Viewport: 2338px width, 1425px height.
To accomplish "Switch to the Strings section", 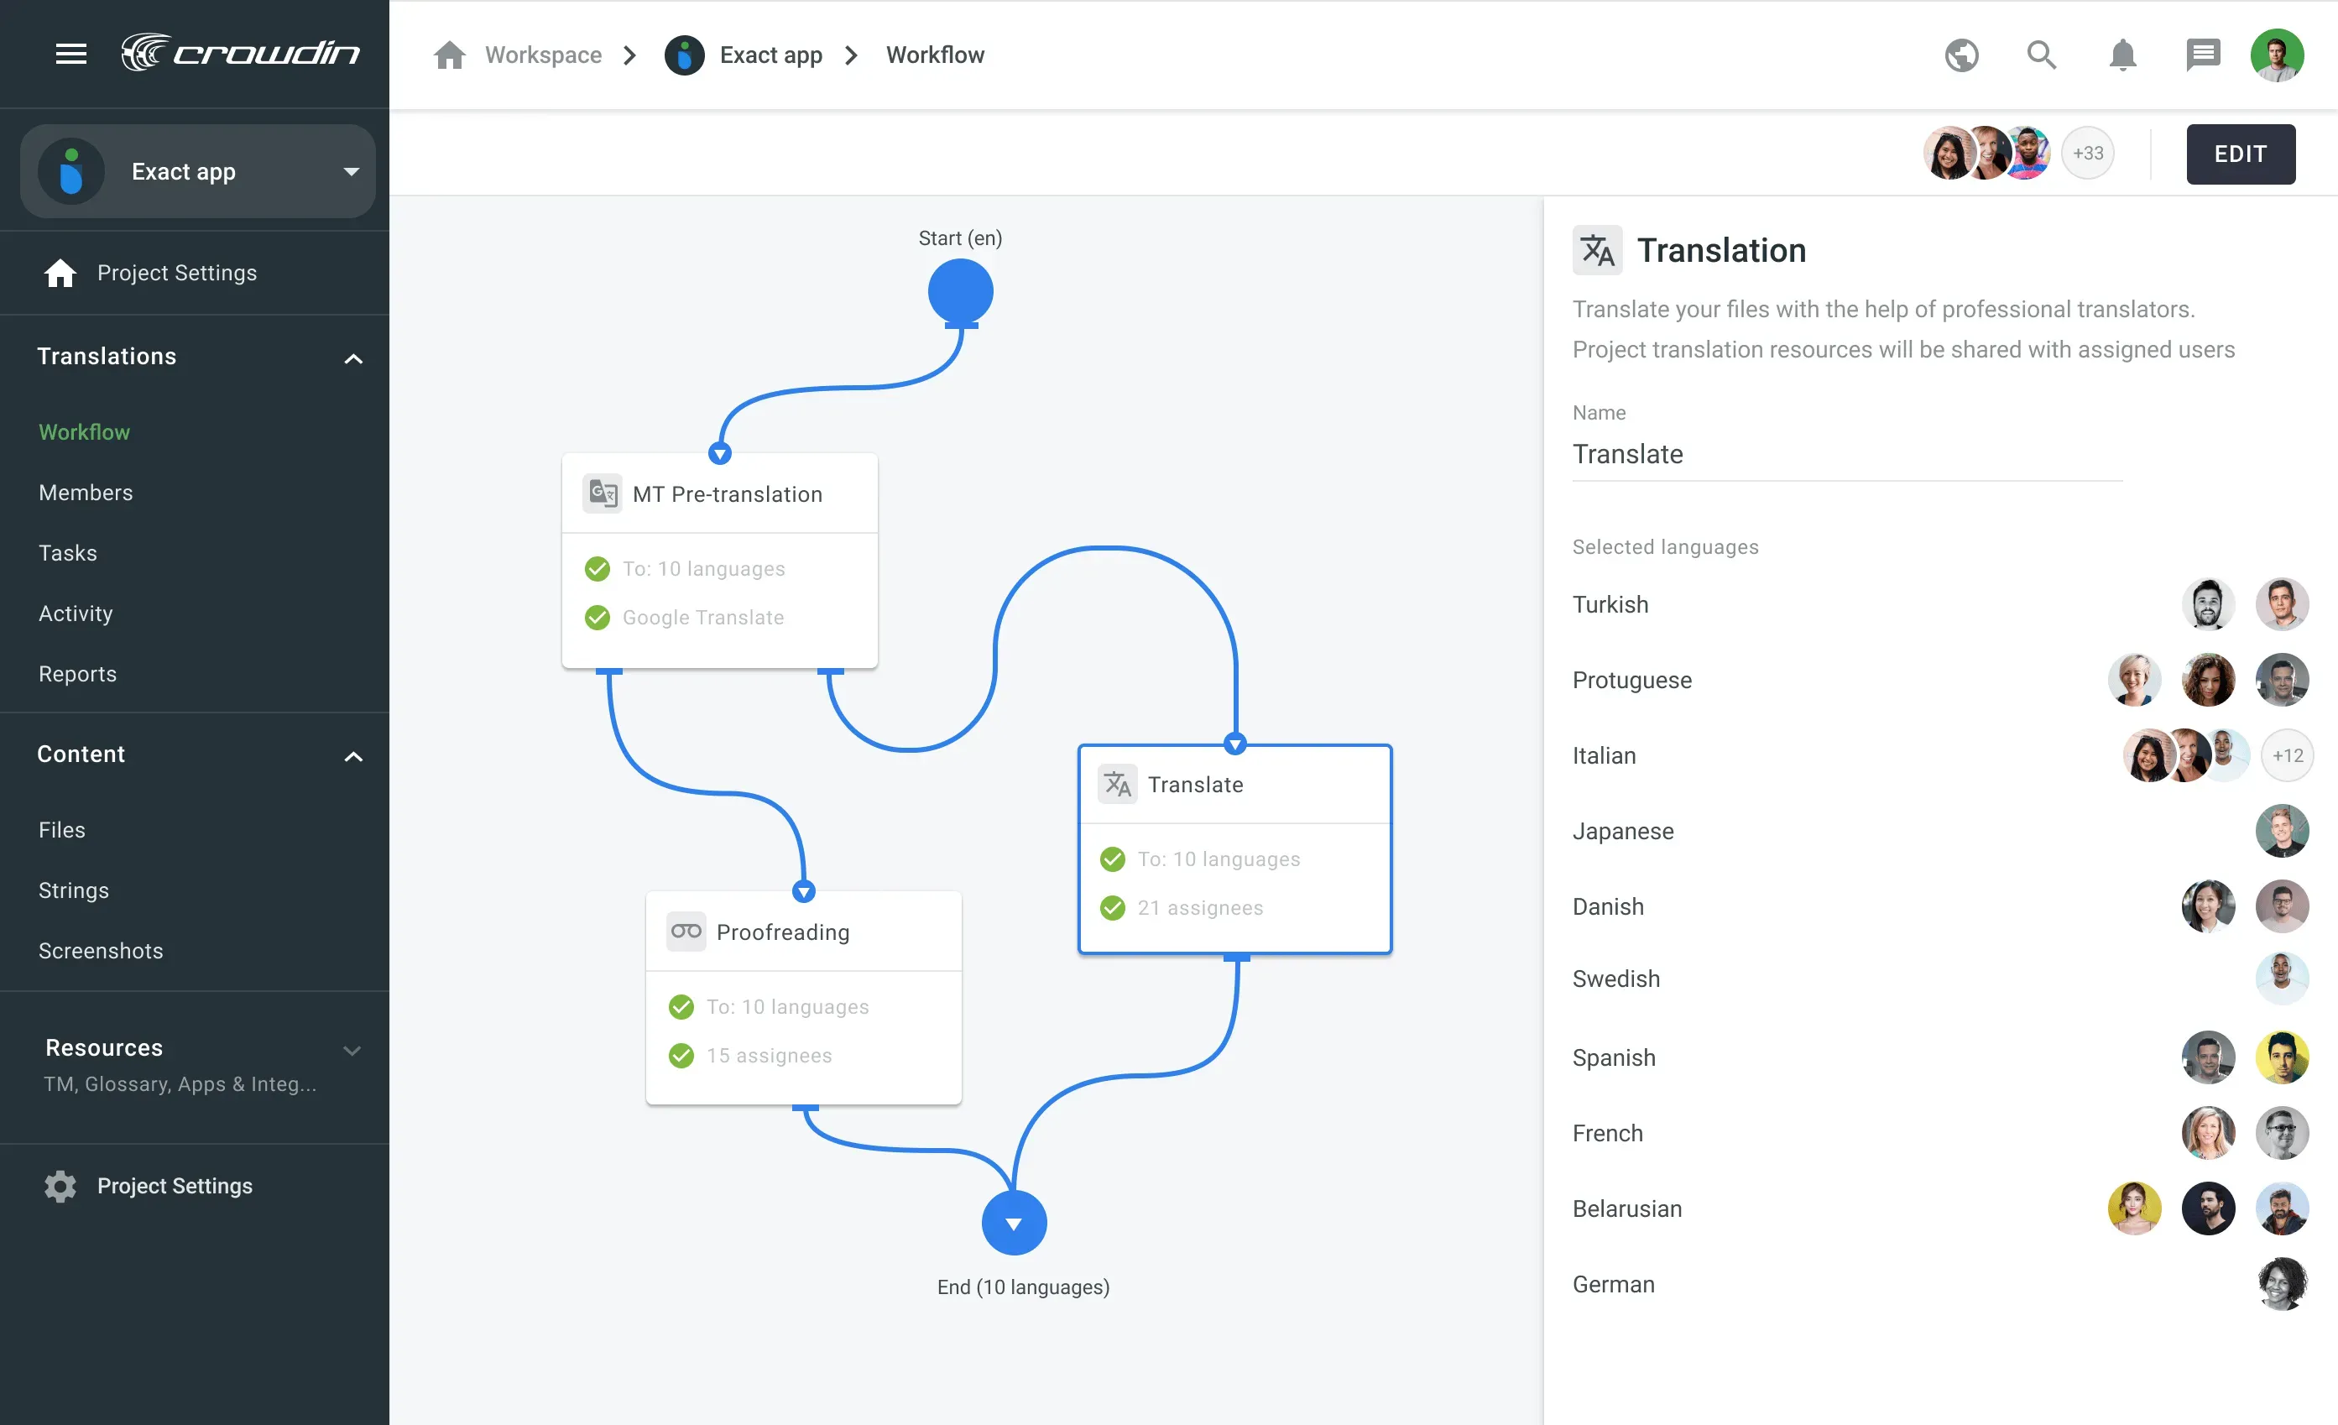I will [73, 890].
